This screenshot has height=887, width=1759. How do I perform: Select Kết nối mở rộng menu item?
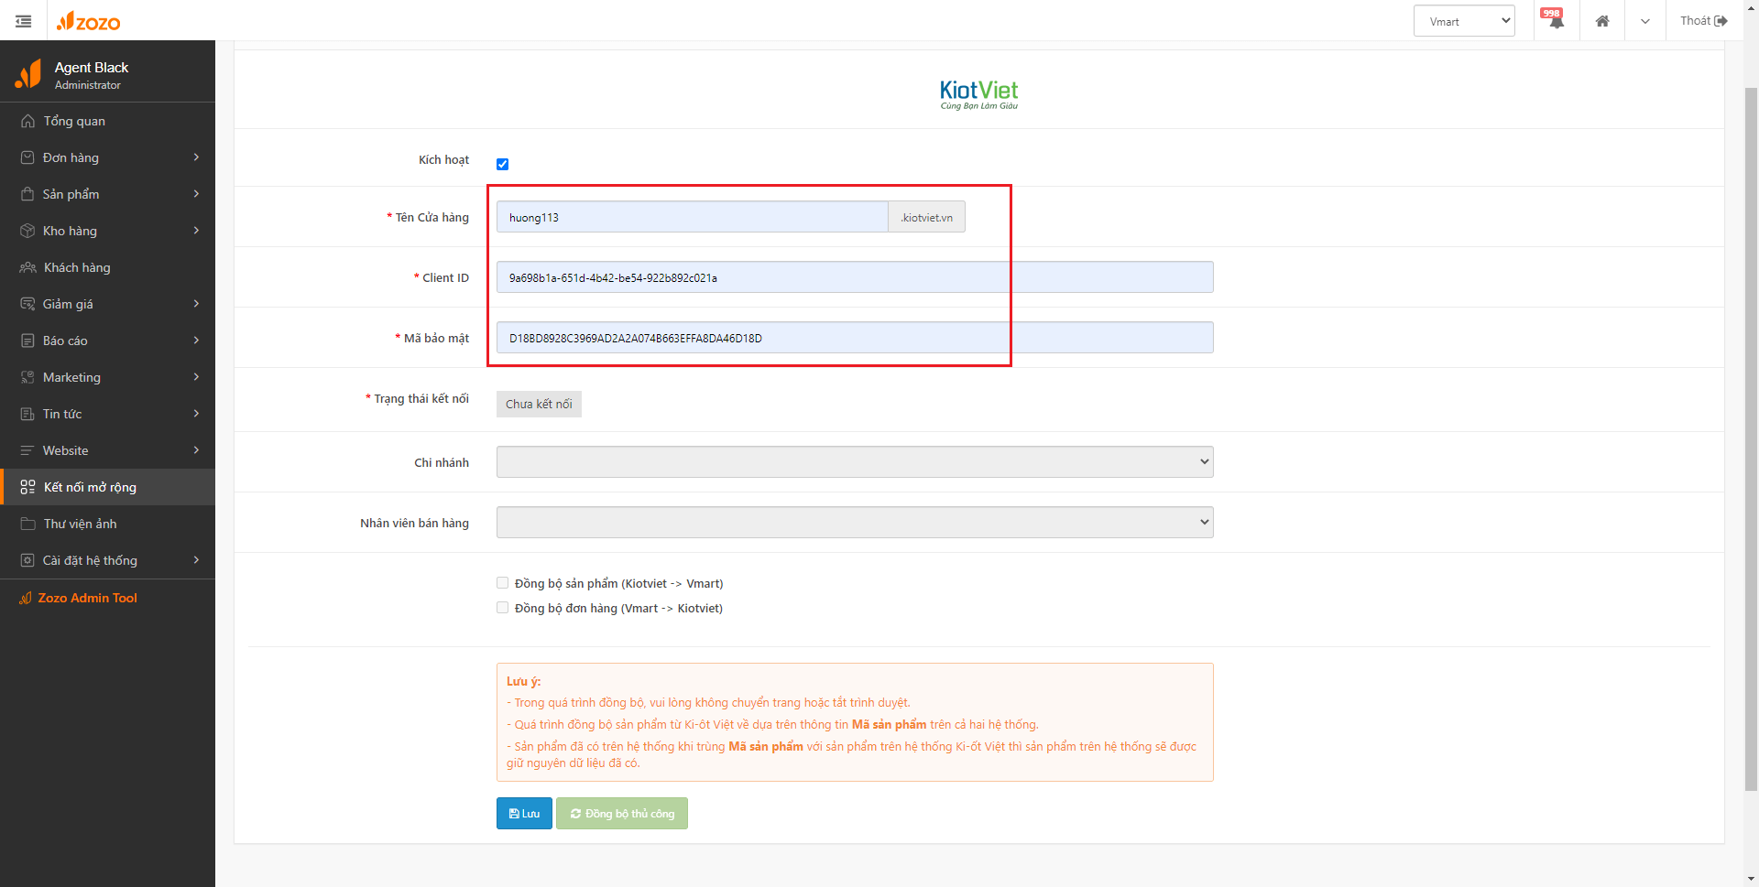coord(107,487)
